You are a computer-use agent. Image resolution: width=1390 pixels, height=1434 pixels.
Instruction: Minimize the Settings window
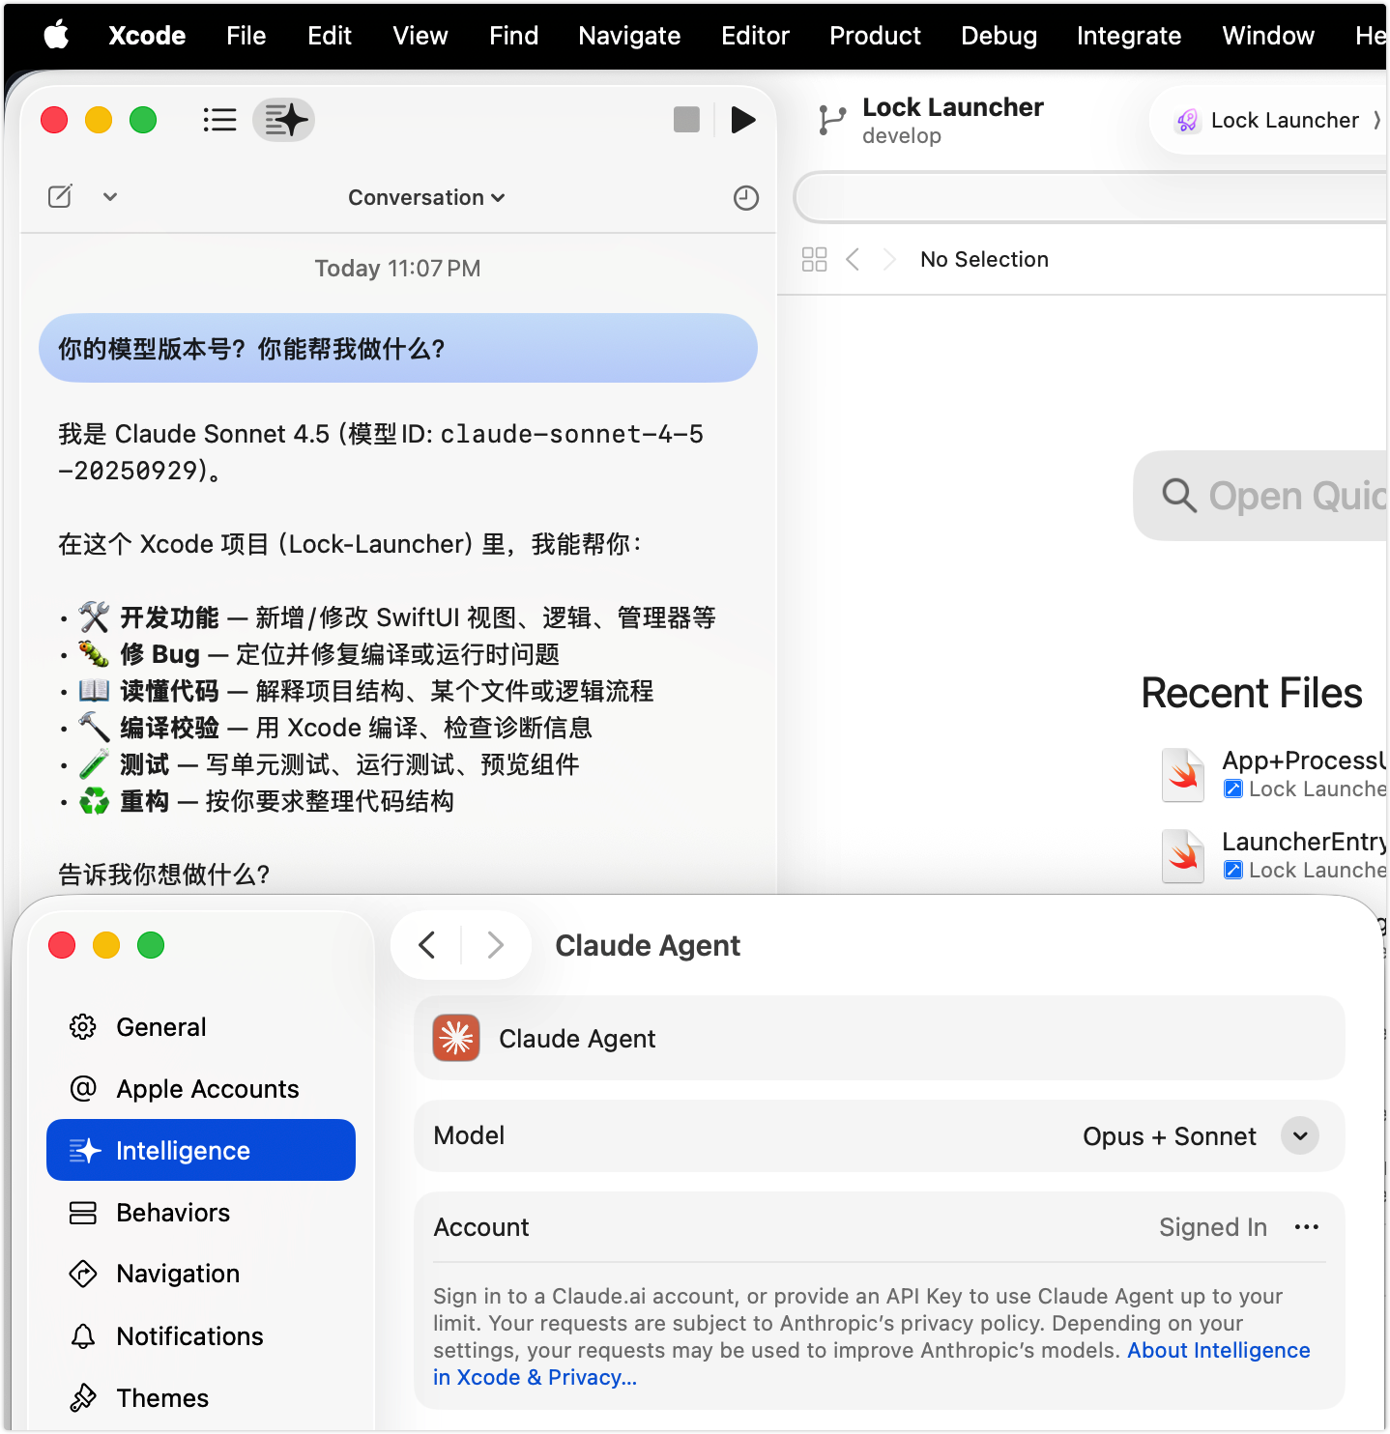coord(106,944)
